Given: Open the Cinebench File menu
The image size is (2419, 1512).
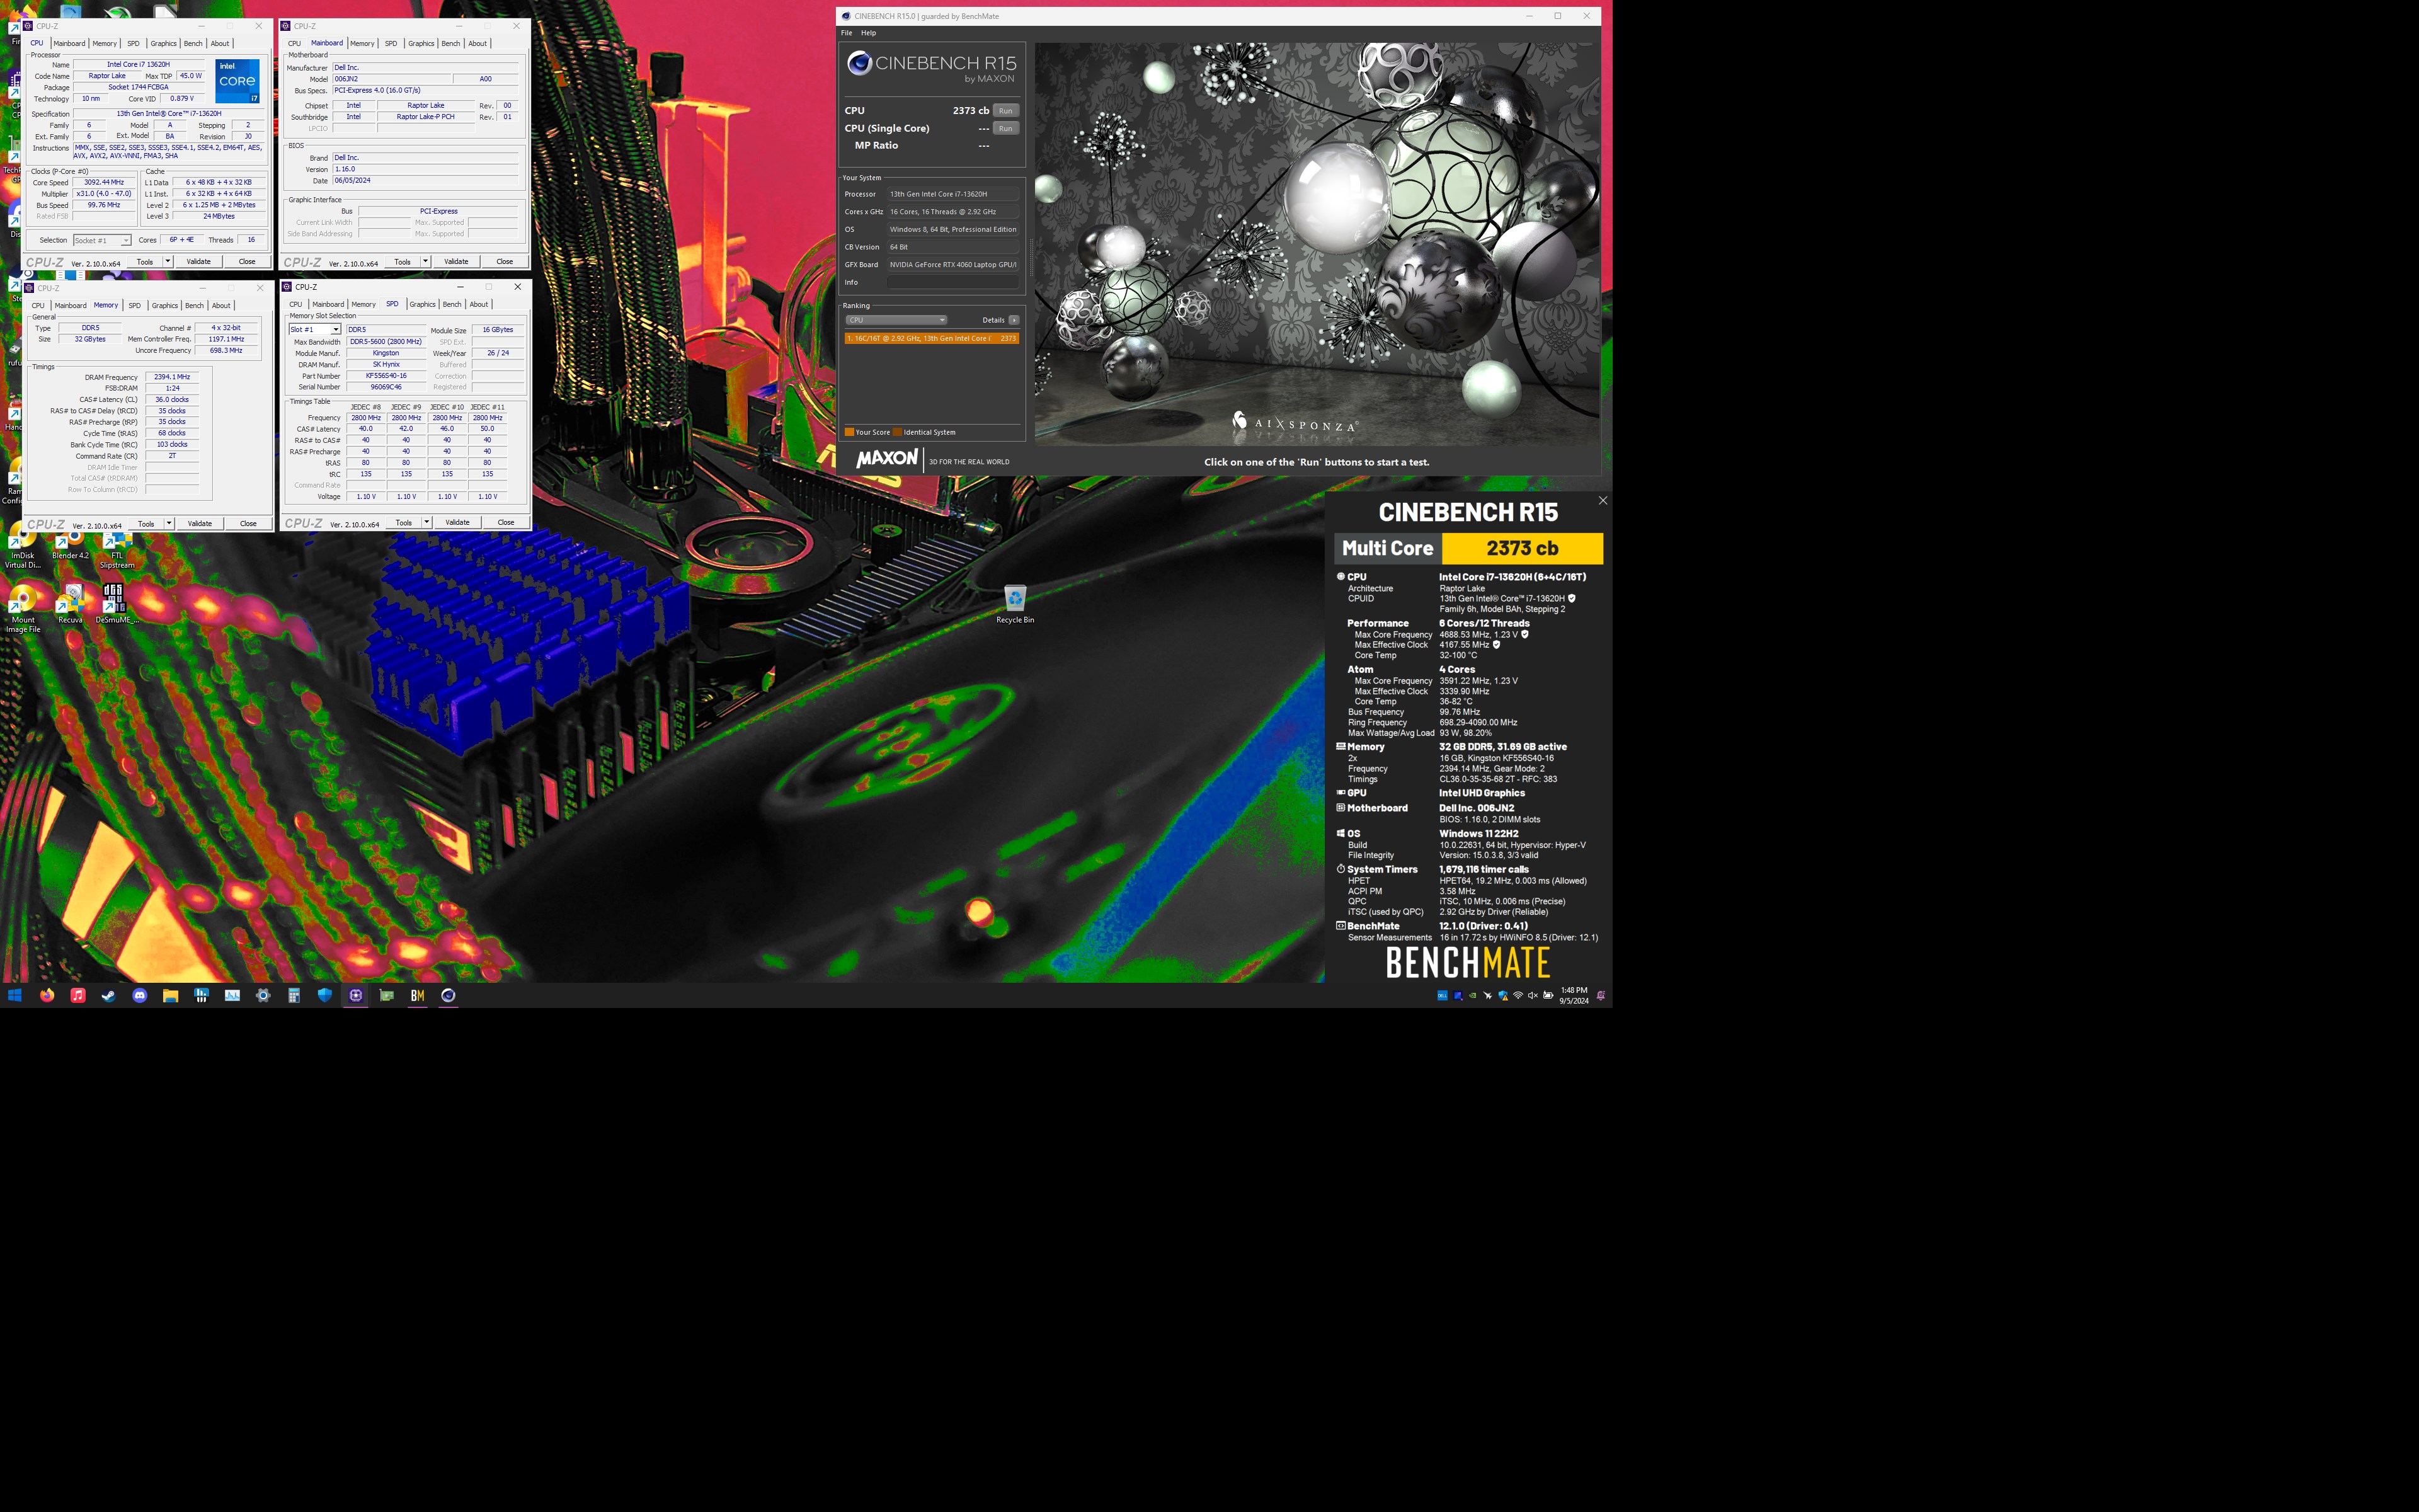Looking at the screenshot, I should tap(847, 33).
